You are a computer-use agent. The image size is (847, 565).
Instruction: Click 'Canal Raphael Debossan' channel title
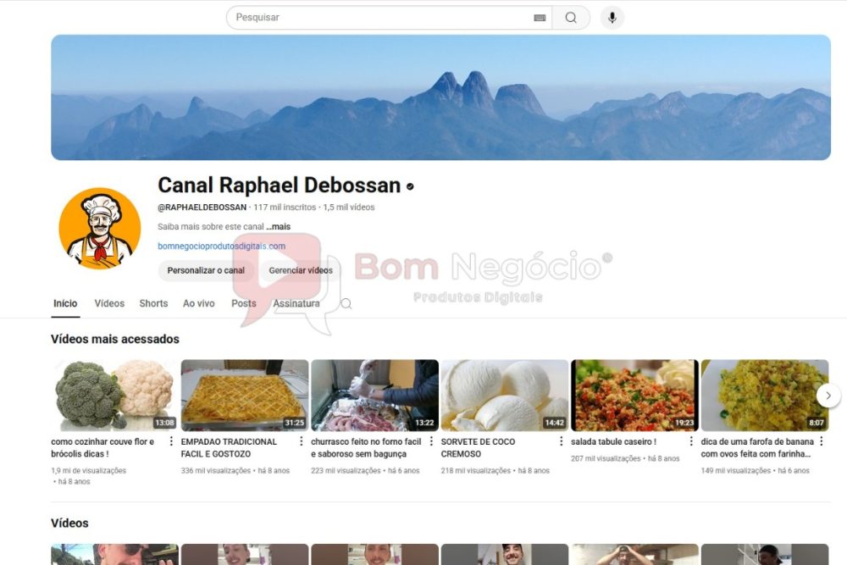pyautogui.click(x=280, y=186)
